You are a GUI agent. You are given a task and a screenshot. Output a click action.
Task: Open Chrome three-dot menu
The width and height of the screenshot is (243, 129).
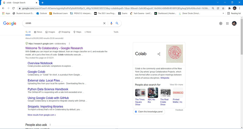point(240,8)
